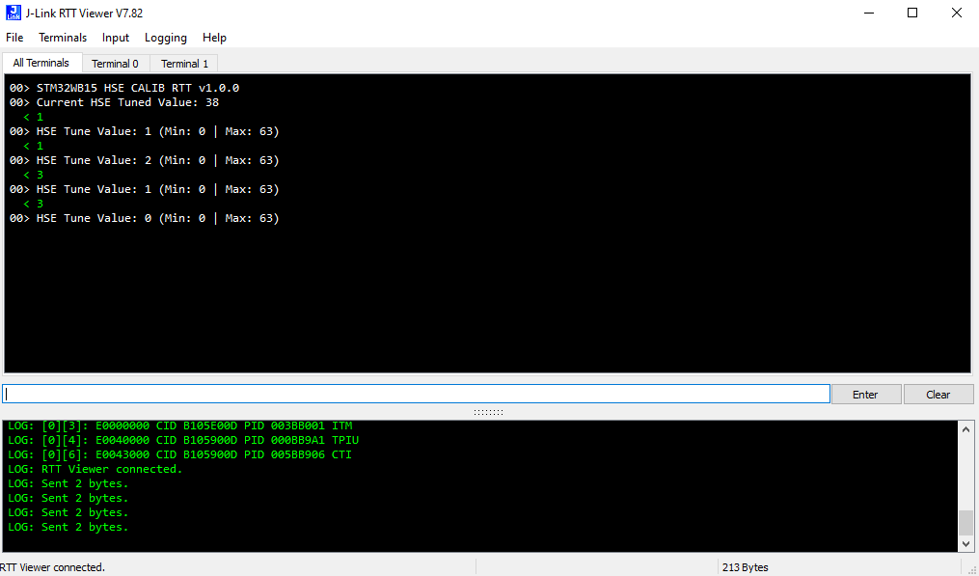The width and height of the screenshot is (979, 576).
Task: Click the splitter grip between terminal and log
Action: point(488,412)
